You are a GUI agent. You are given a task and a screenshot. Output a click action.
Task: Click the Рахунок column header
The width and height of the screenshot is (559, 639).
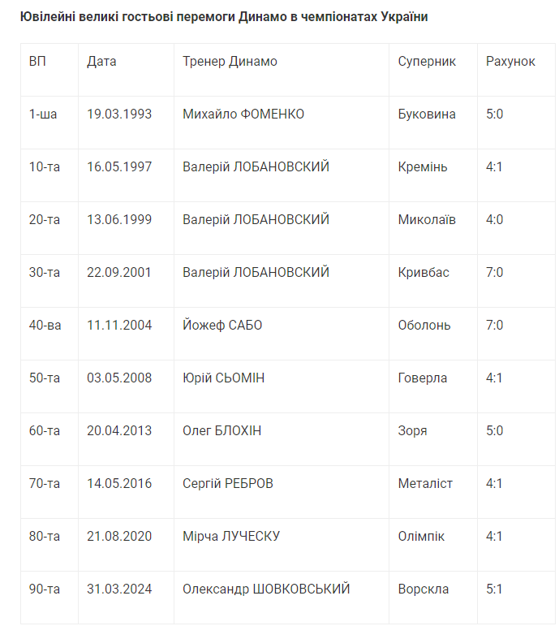pyautogui.click(x=510, y=62)
